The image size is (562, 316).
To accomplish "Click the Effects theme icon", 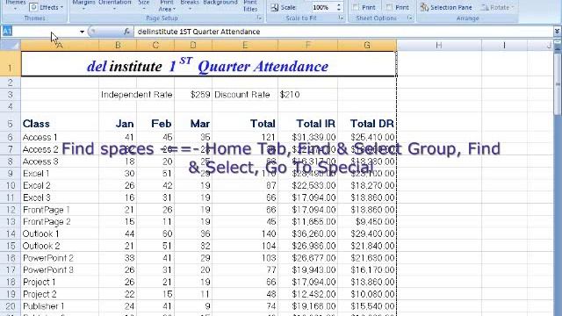I will click(33, 7).
